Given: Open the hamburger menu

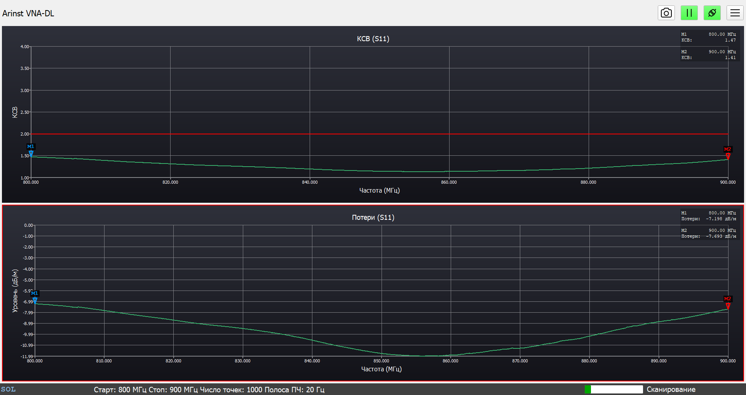Looking at the screenshot, I should tap(735, 13).
